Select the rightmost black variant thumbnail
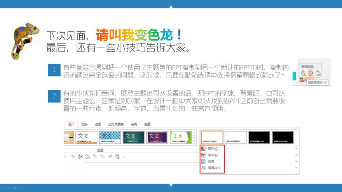 pyautogui.click(x=283, y=137)
